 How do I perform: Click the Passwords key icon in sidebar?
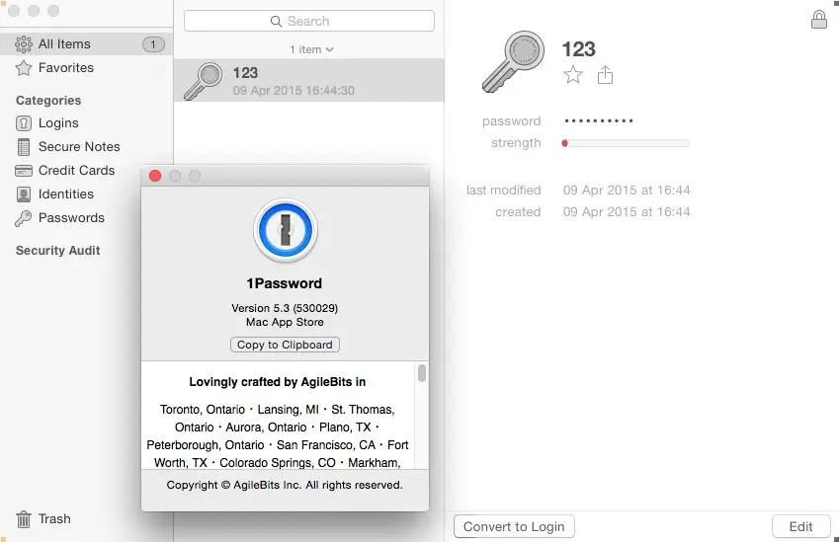click(x=23, y=218)
